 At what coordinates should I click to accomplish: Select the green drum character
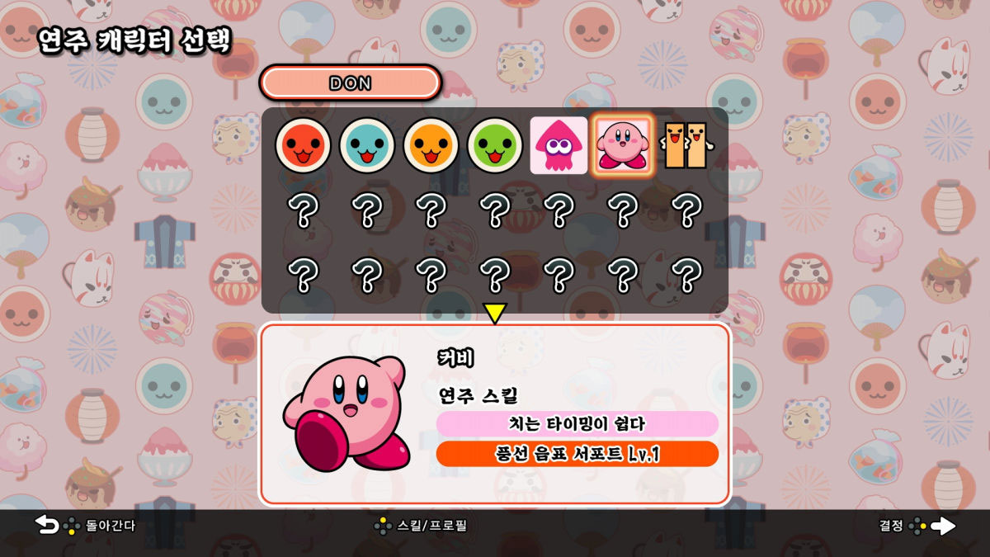click(495, 145)
